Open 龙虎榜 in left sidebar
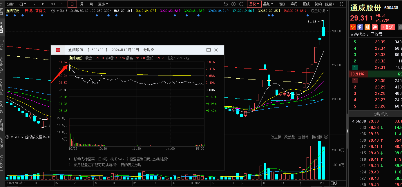 (x=1, y=143)
